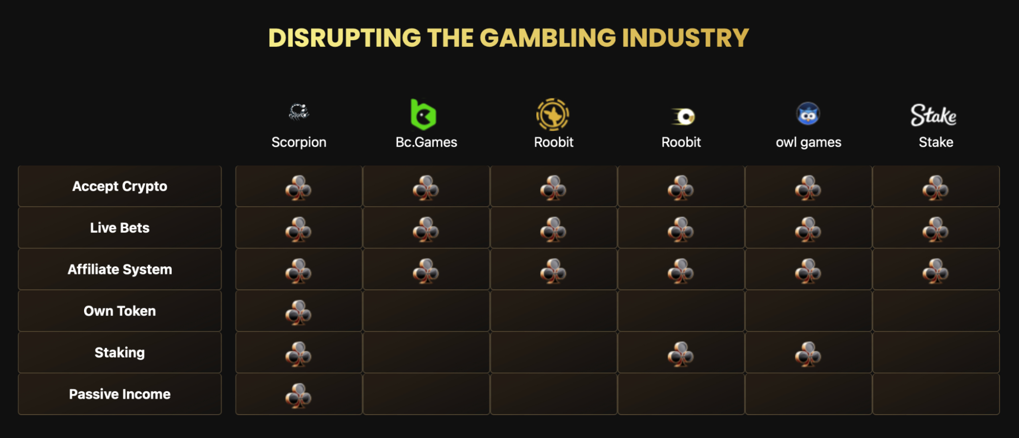Click Stake's Accept Crypto club icon

coord(935,188)
